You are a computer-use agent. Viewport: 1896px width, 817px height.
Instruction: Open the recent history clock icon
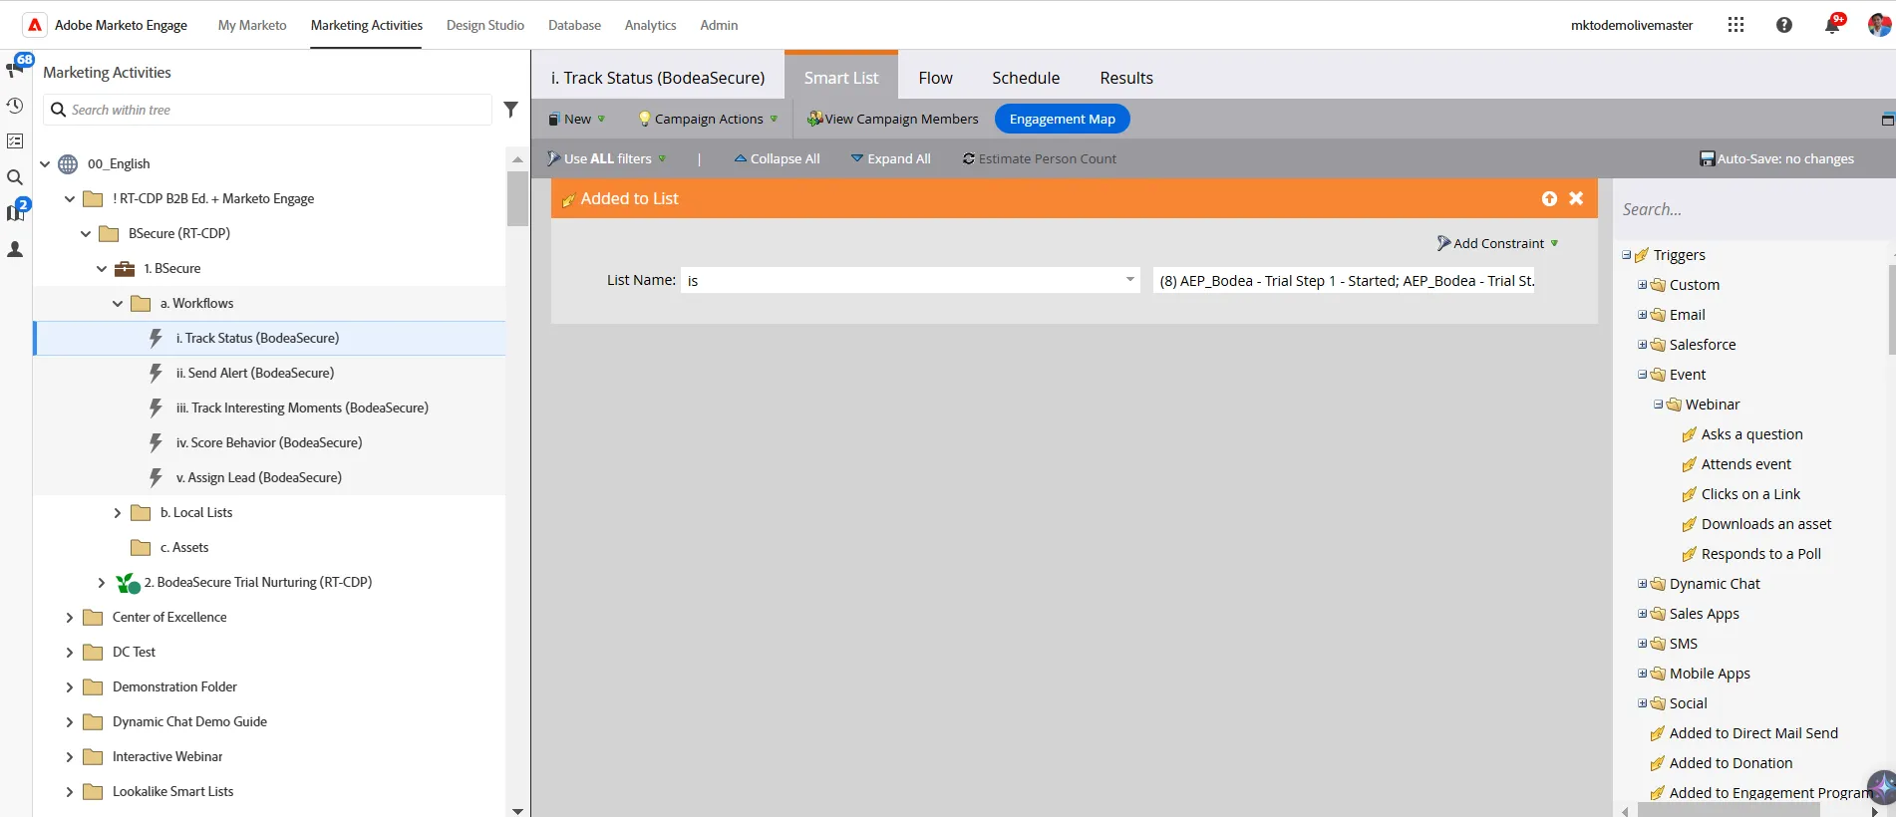15,106
